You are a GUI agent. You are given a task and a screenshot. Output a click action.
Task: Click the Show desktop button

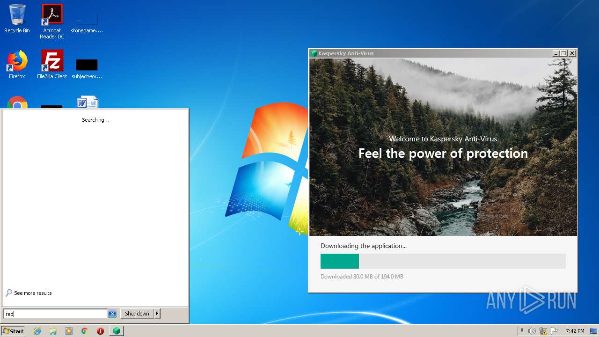pos(593,331)
